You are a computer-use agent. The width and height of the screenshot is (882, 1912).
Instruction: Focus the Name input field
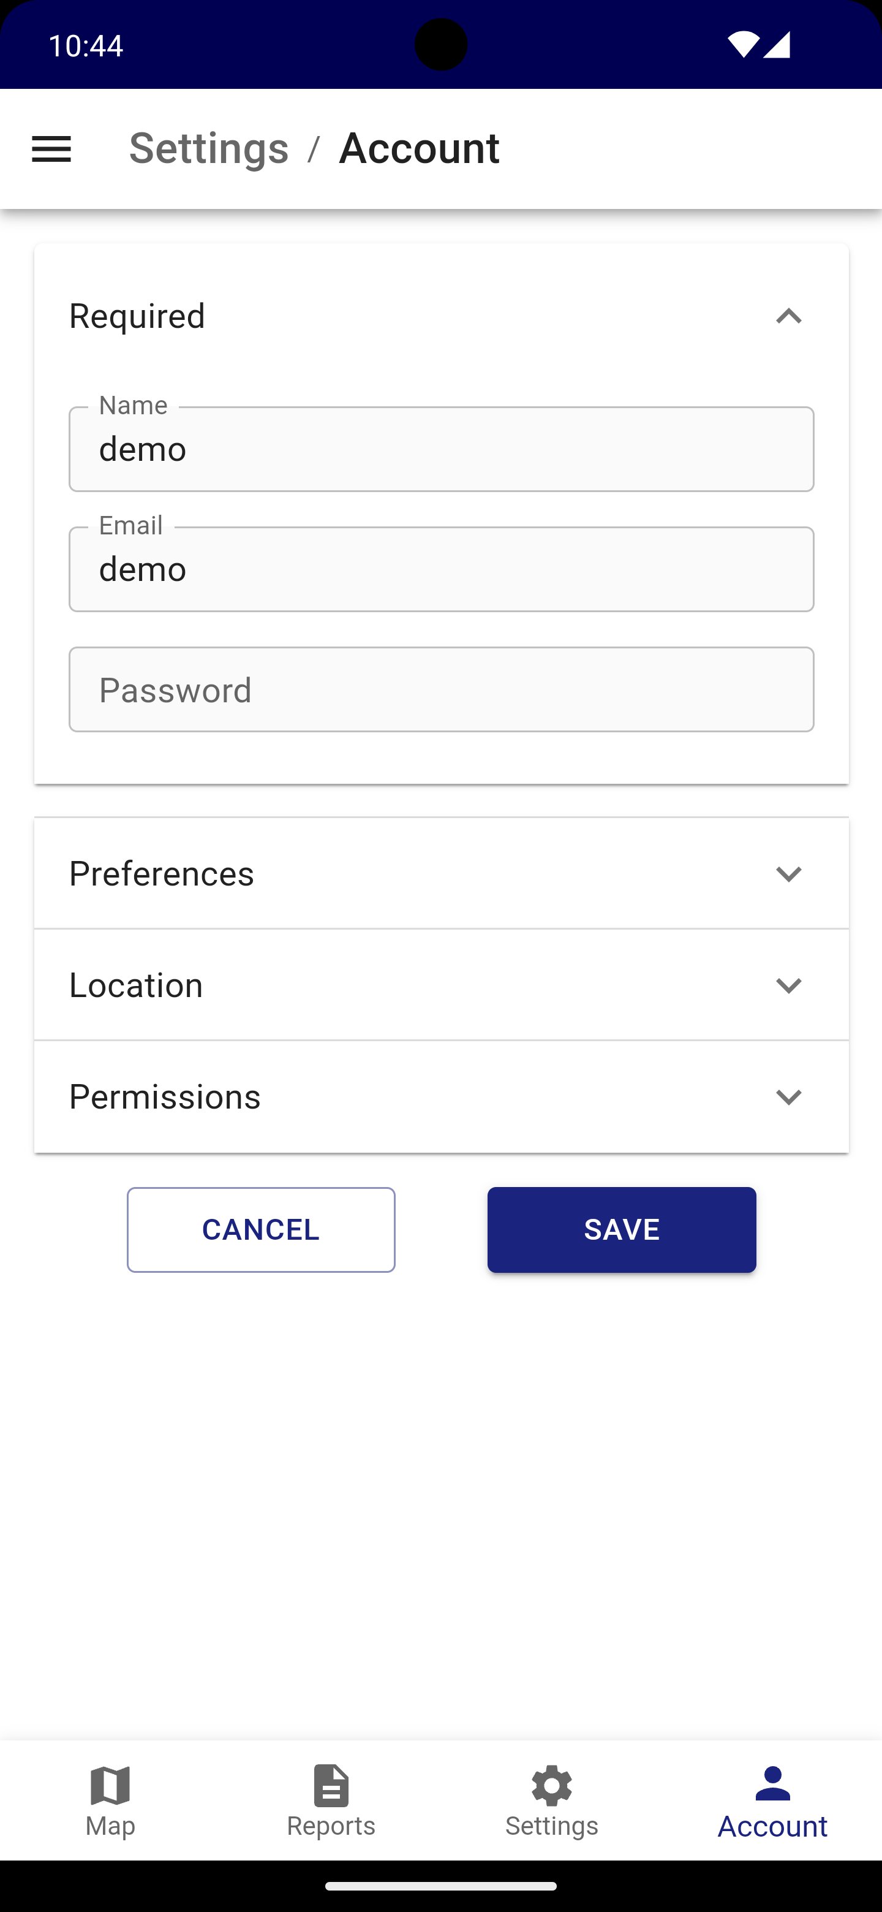point(440,449)
